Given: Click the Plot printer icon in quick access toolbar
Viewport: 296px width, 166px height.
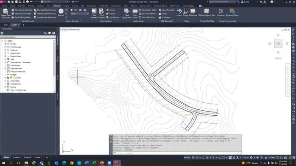Looking at the screenshot, I should (x=27, y=2).
